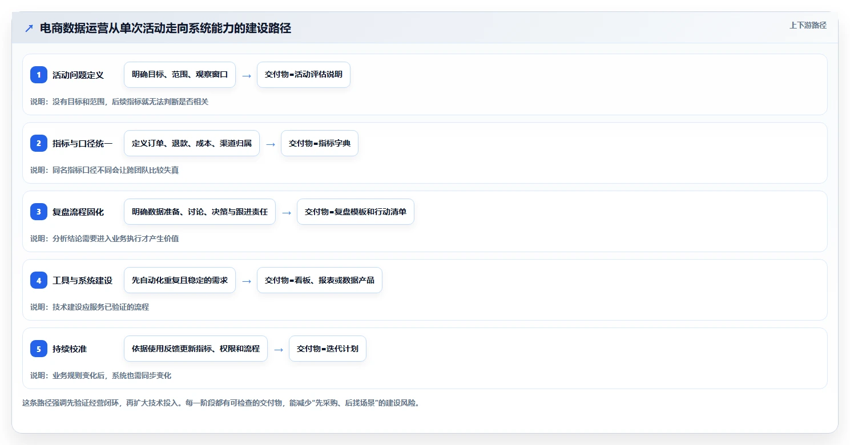This screenshot has height=445, width=850.
Task: Click the 活动问题定义 step title
Action: click(x=78, y=75)
